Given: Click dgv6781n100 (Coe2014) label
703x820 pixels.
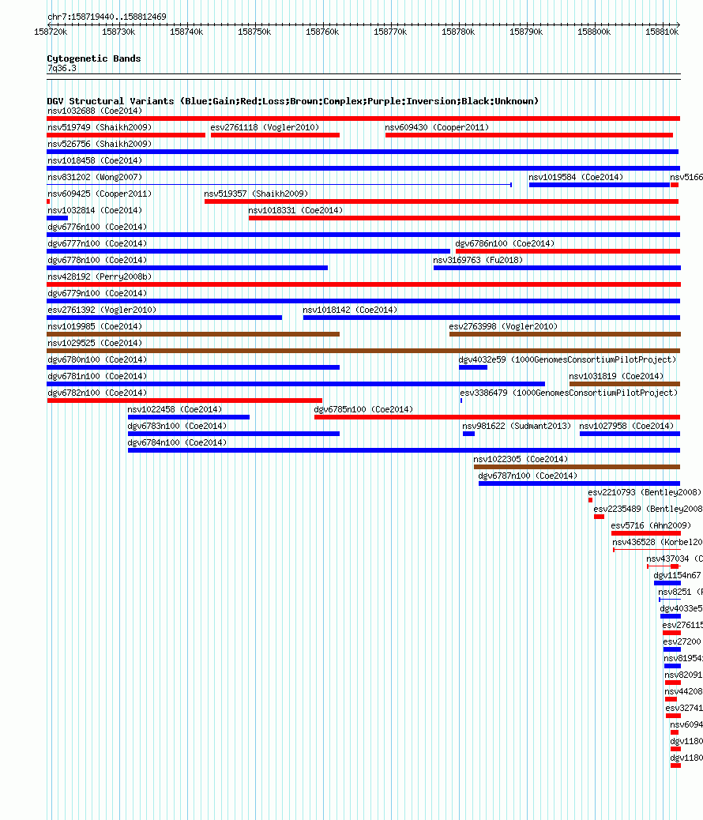Looking at the screenshot, I should click(97, 377).
